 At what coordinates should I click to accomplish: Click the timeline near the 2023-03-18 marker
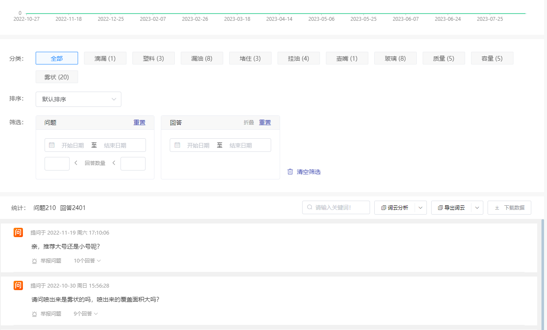click(237, 13)
